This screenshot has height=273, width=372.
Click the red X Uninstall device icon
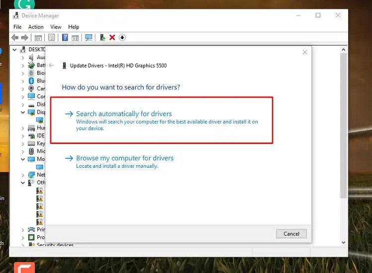[112, 37]
